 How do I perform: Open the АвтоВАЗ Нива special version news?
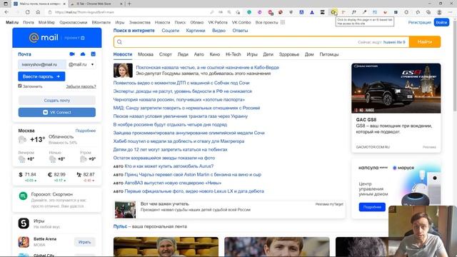173,183
